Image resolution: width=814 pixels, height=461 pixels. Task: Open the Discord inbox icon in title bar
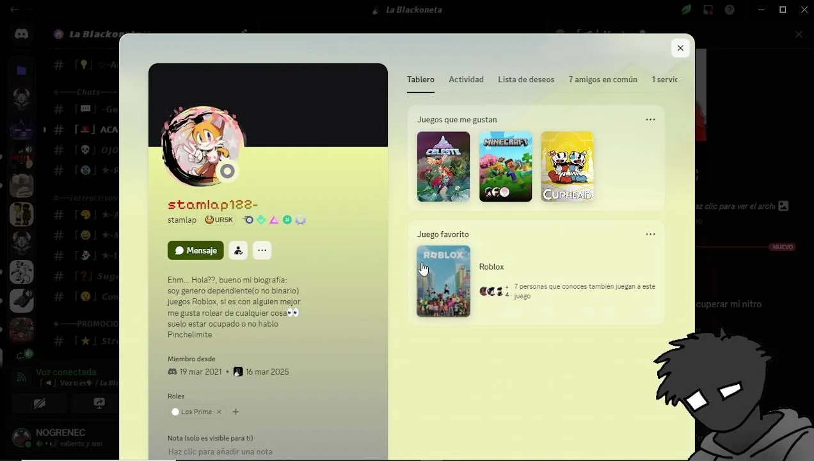708,10
